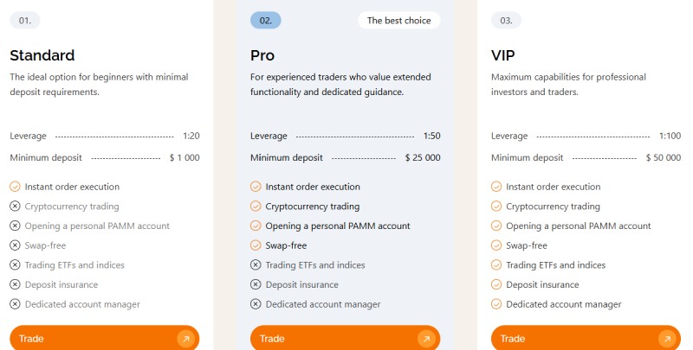Click Pro's Deposit insurance cross icon

256,284
